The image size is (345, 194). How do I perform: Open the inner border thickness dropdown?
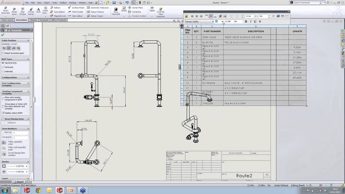[x=26, y=172]
